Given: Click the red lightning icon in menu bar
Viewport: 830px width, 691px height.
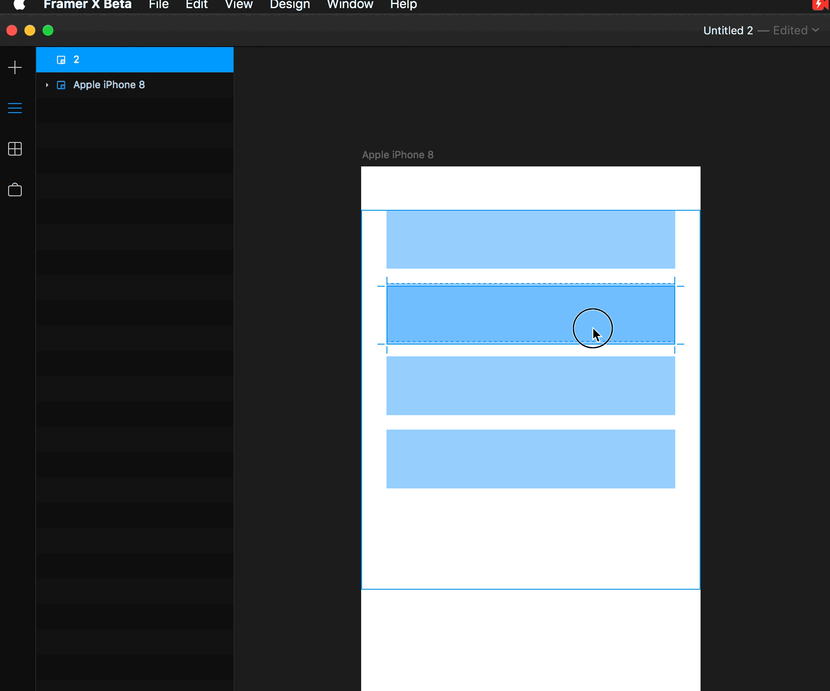Looking at the screenshot, I should (x=820, y=5).
